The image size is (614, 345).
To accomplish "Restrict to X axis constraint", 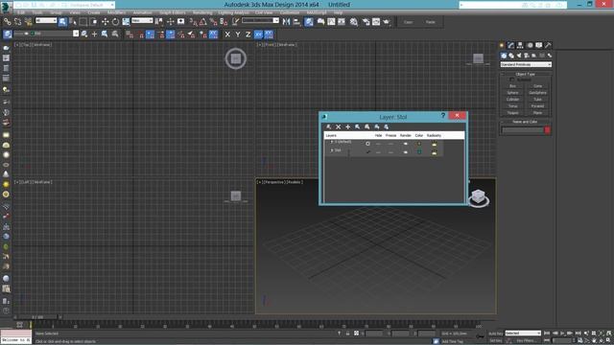I will (x=227, y=34).
